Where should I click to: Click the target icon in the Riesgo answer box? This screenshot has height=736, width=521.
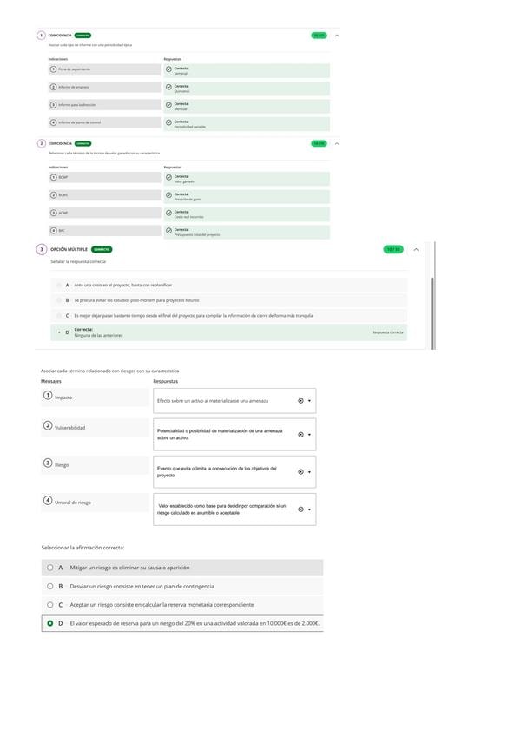tap(300, 472)
